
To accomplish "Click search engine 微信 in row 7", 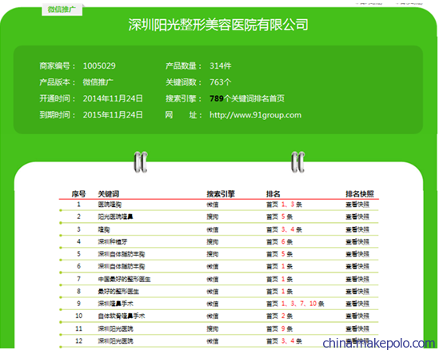I will coord(213,279).
